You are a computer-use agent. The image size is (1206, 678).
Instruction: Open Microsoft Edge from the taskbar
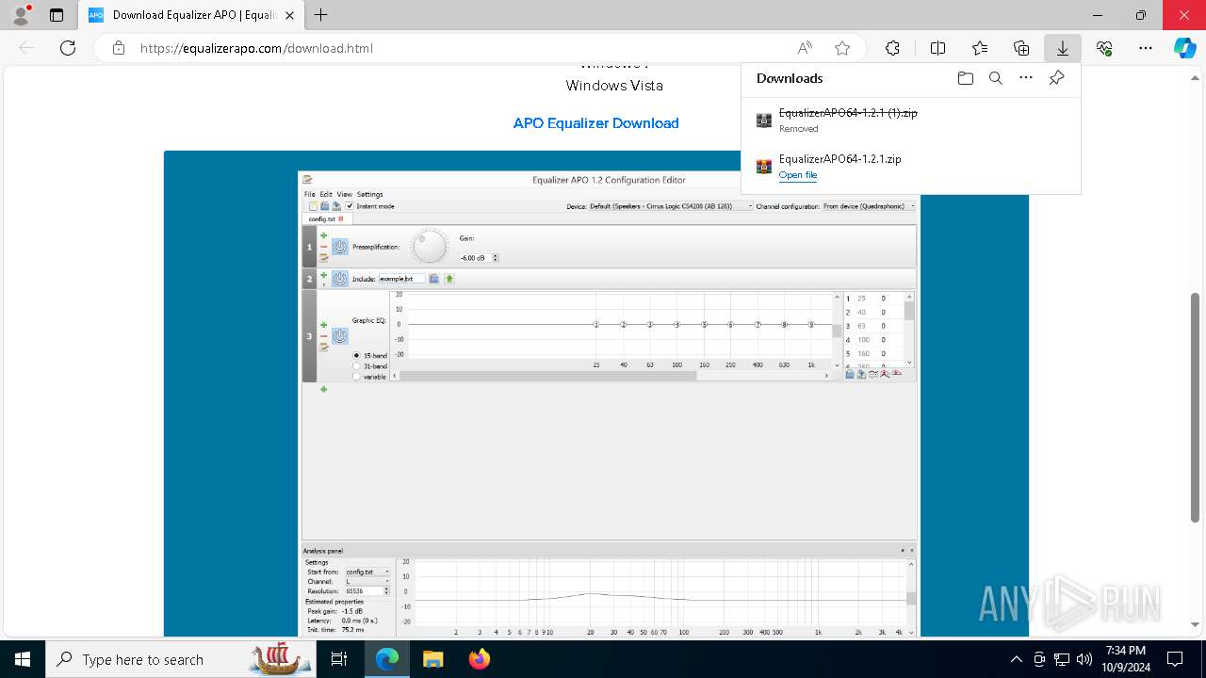[x=387, y=659]
